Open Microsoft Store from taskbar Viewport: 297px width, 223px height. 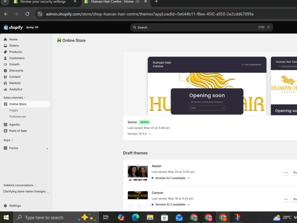(165, 217)
